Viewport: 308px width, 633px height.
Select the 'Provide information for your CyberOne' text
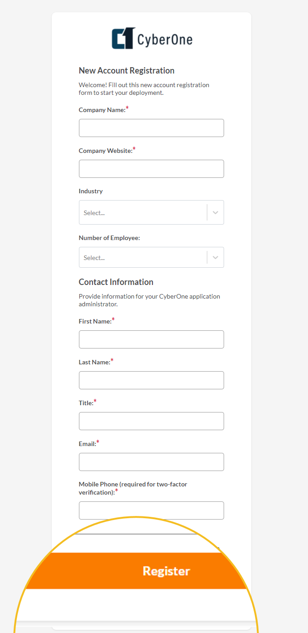click(x=149, y=300)
